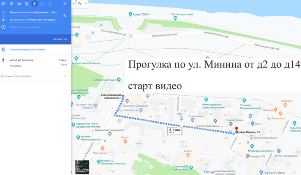Edit the Верхневолжская набережная start field
The image size is (301, 175).
[34, 12]
